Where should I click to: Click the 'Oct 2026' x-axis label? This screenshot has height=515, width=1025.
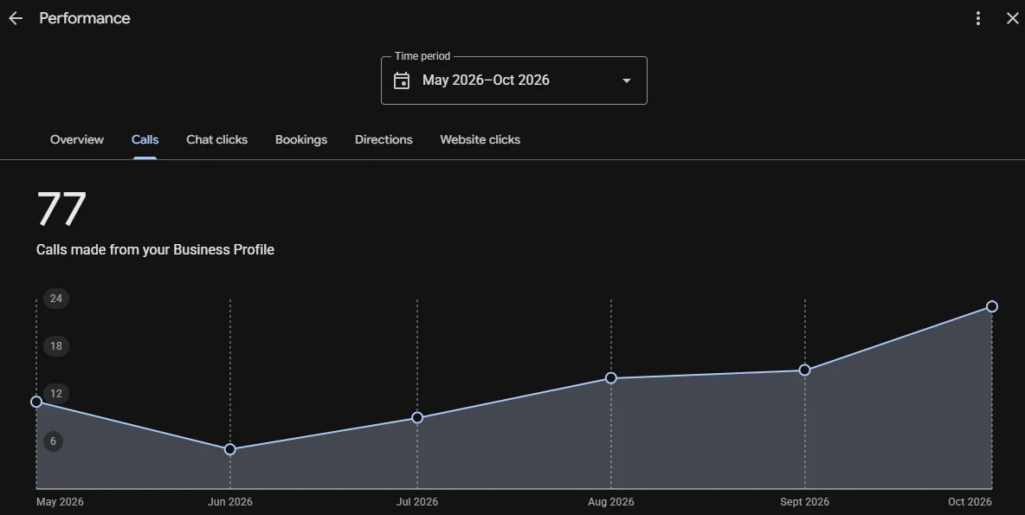click(970, 502)
